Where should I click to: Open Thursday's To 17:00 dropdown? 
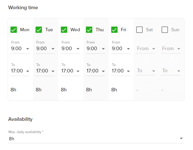coord(96,71)
